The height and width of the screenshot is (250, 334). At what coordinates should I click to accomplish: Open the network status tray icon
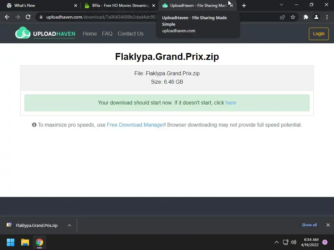285,242
